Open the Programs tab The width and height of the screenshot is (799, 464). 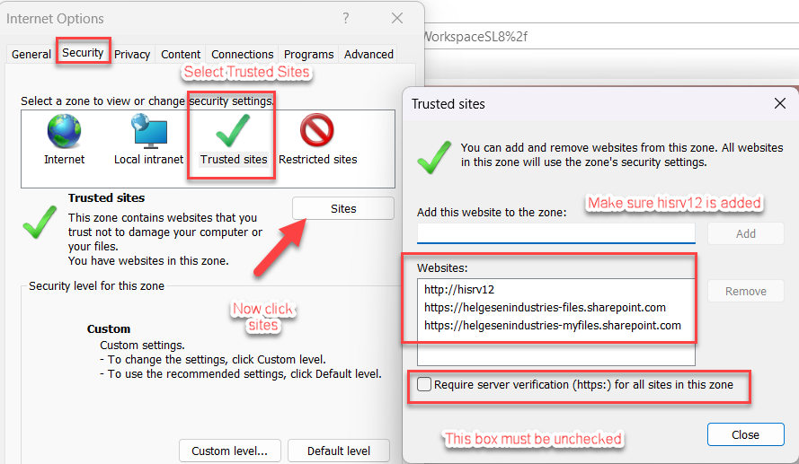coord(308,54)
